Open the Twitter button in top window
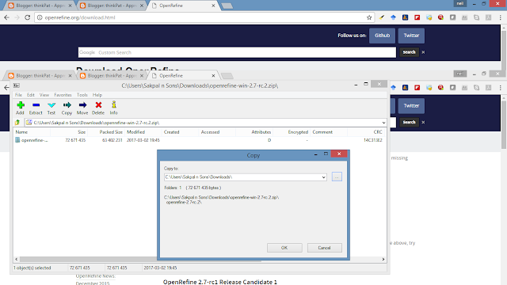 pos(411,36)
